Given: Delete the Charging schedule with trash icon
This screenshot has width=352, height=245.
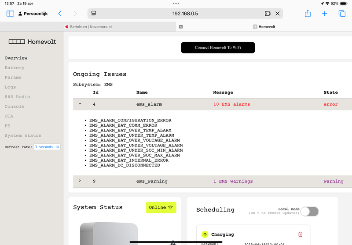Looking at the screenshot, I should point(301,234).
